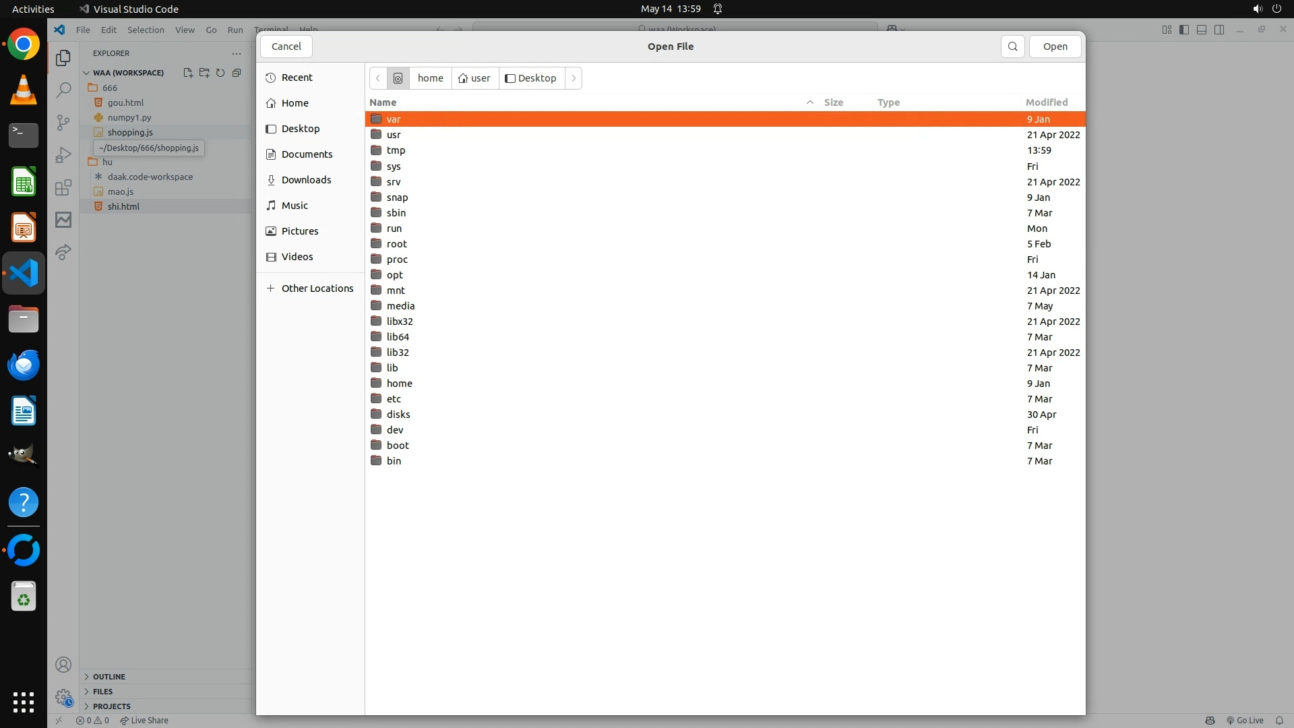1294x728 pixels.
Task: Toggle panel layout icon in title bar
Action: [1202, 30]
